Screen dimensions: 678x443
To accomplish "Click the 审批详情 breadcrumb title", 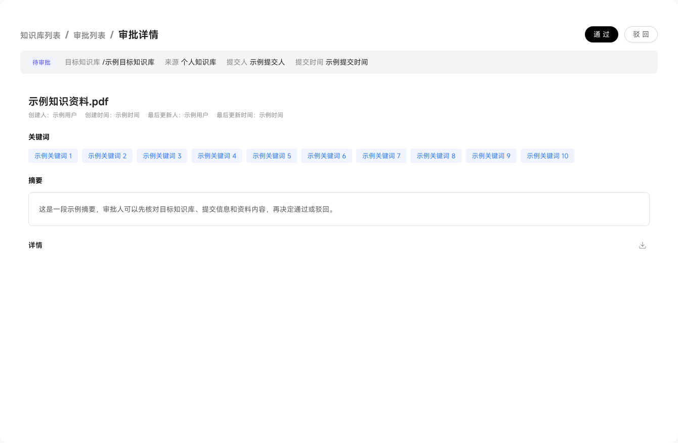I will coord(139,34).
